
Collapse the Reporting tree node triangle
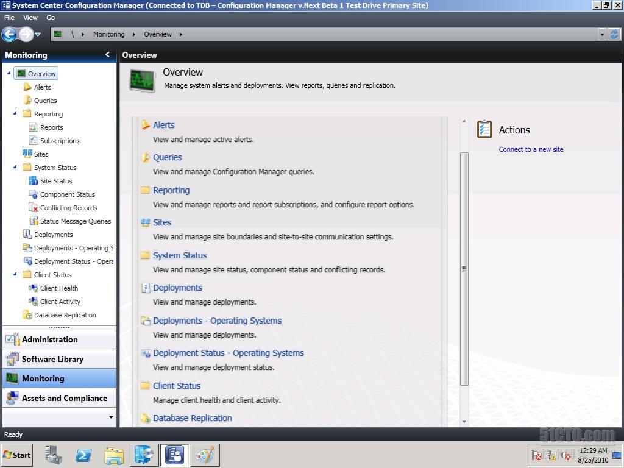(15, 113)
